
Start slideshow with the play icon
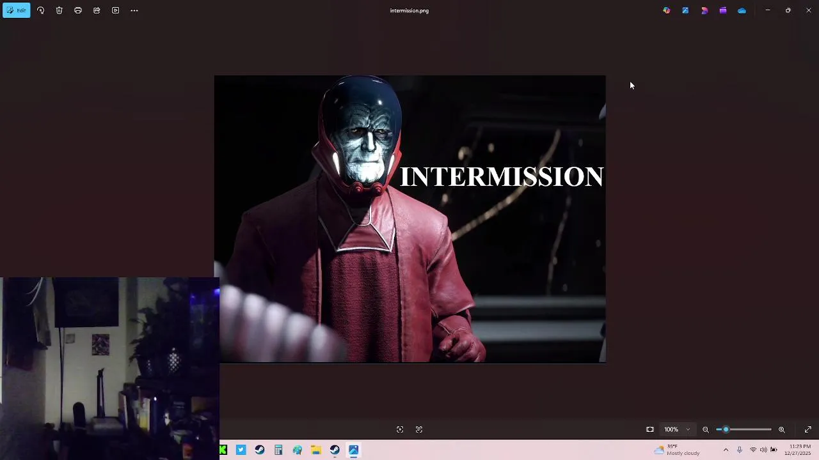pyautogui.click(x=115, y=10)
